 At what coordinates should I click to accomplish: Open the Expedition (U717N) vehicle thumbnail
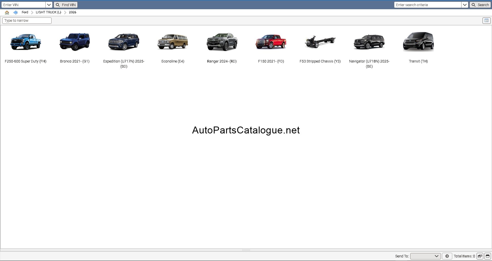pos(124,42)
